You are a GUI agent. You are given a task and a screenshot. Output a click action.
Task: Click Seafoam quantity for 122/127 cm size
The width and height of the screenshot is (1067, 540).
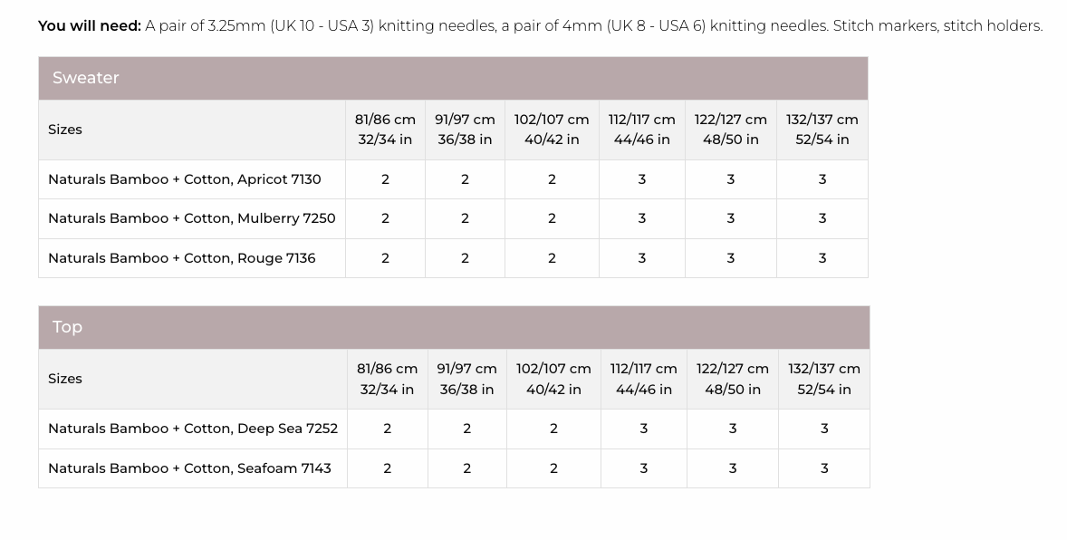tap(733, 468)
